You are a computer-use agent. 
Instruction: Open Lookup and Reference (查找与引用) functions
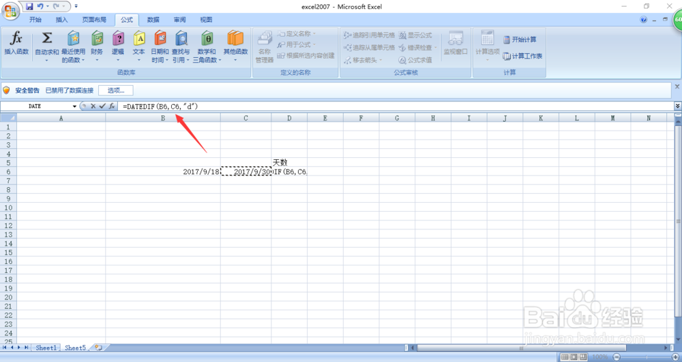pos(181,46)
